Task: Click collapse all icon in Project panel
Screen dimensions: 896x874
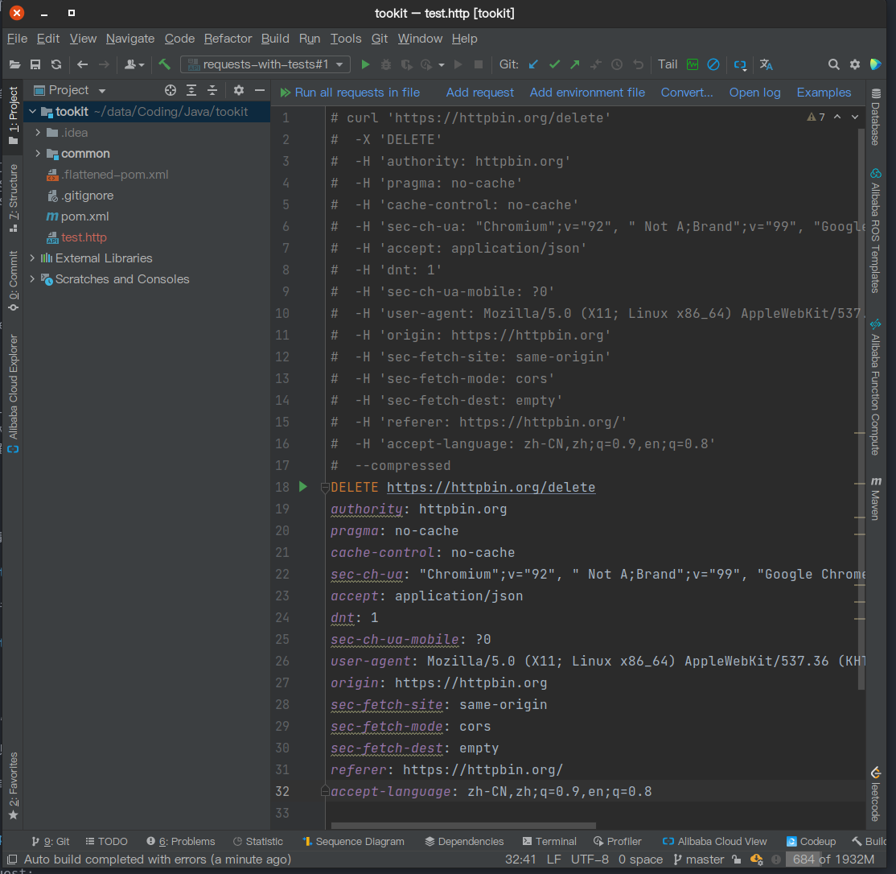Action: coord(212,90)
